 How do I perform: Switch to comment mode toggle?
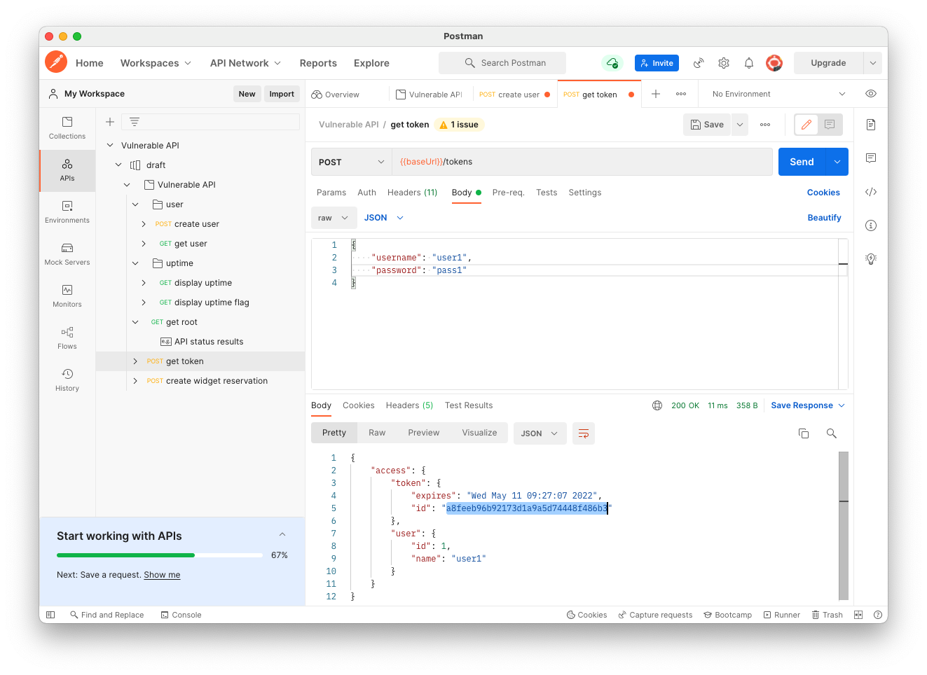coord(830,125)
